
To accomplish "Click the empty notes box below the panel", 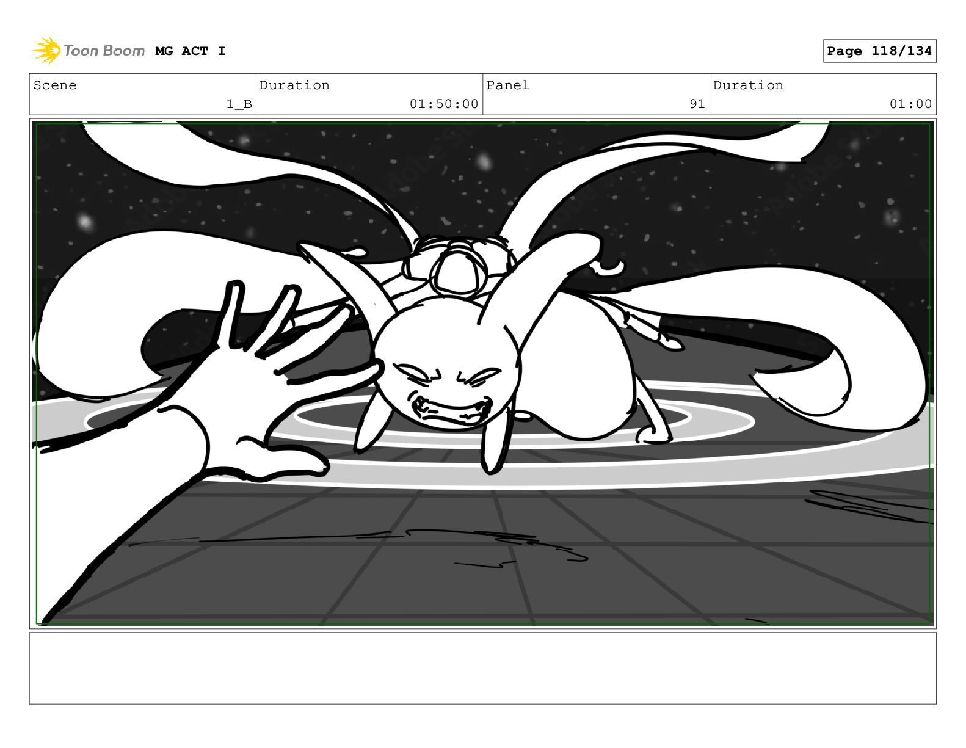I will [483, 668].
